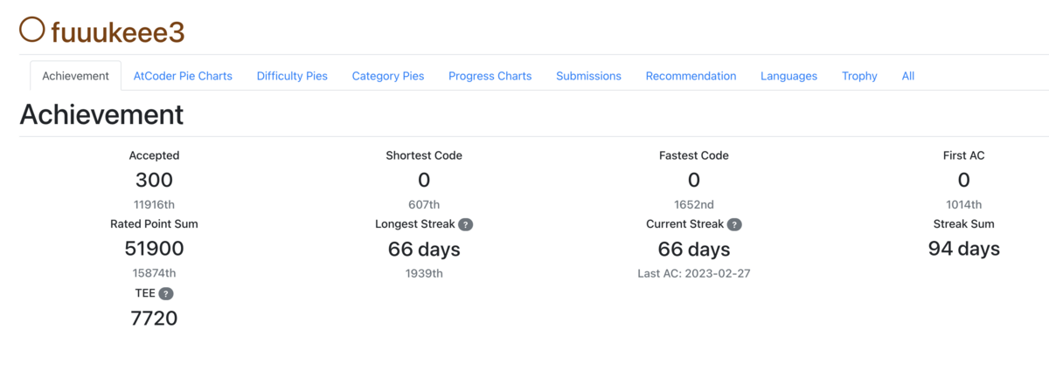Click the Longest Streak help icon
This screenshot has width=1049, height=370.
[466, 224]
